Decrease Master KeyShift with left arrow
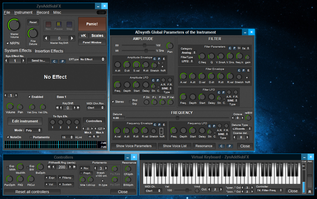 [x=46, y=38]
